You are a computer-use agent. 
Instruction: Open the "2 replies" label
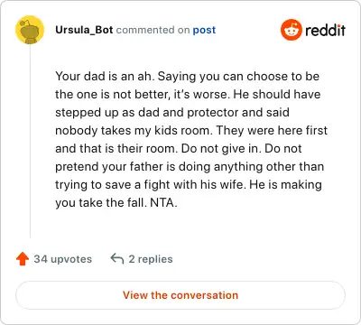pyautogui.click(x=151, y=259)
